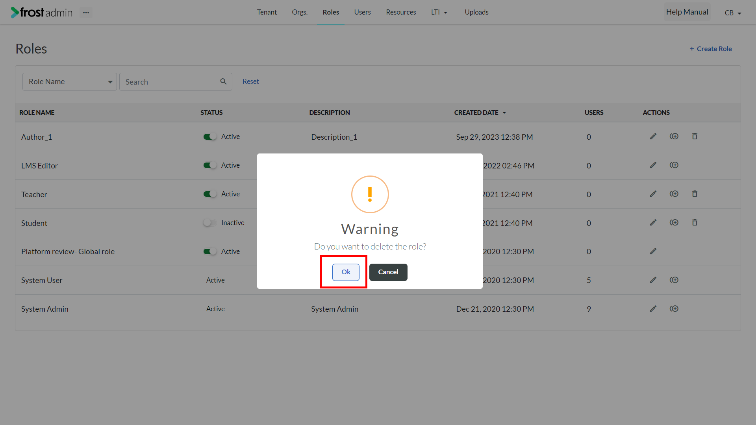Image resolution: width=756 pixels, height=425 pixels.
Task: Click 'Dec 21, 2020 12:30 PM' System Admin date
Action: click(x=495, y=309)
